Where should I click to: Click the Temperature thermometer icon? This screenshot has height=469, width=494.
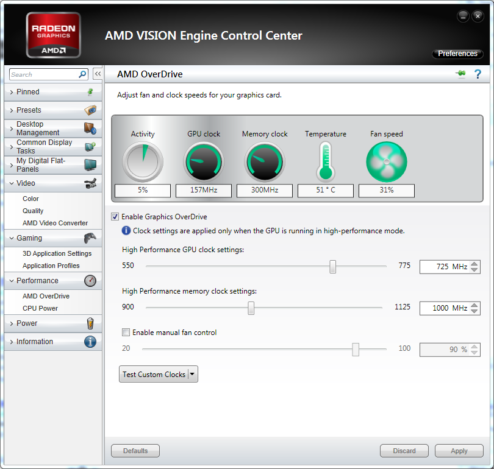326,161
